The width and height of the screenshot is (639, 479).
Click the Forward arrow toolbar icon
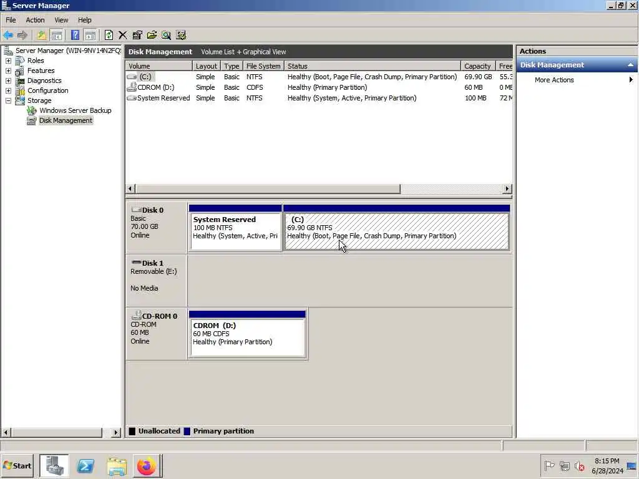pos(22,35)
